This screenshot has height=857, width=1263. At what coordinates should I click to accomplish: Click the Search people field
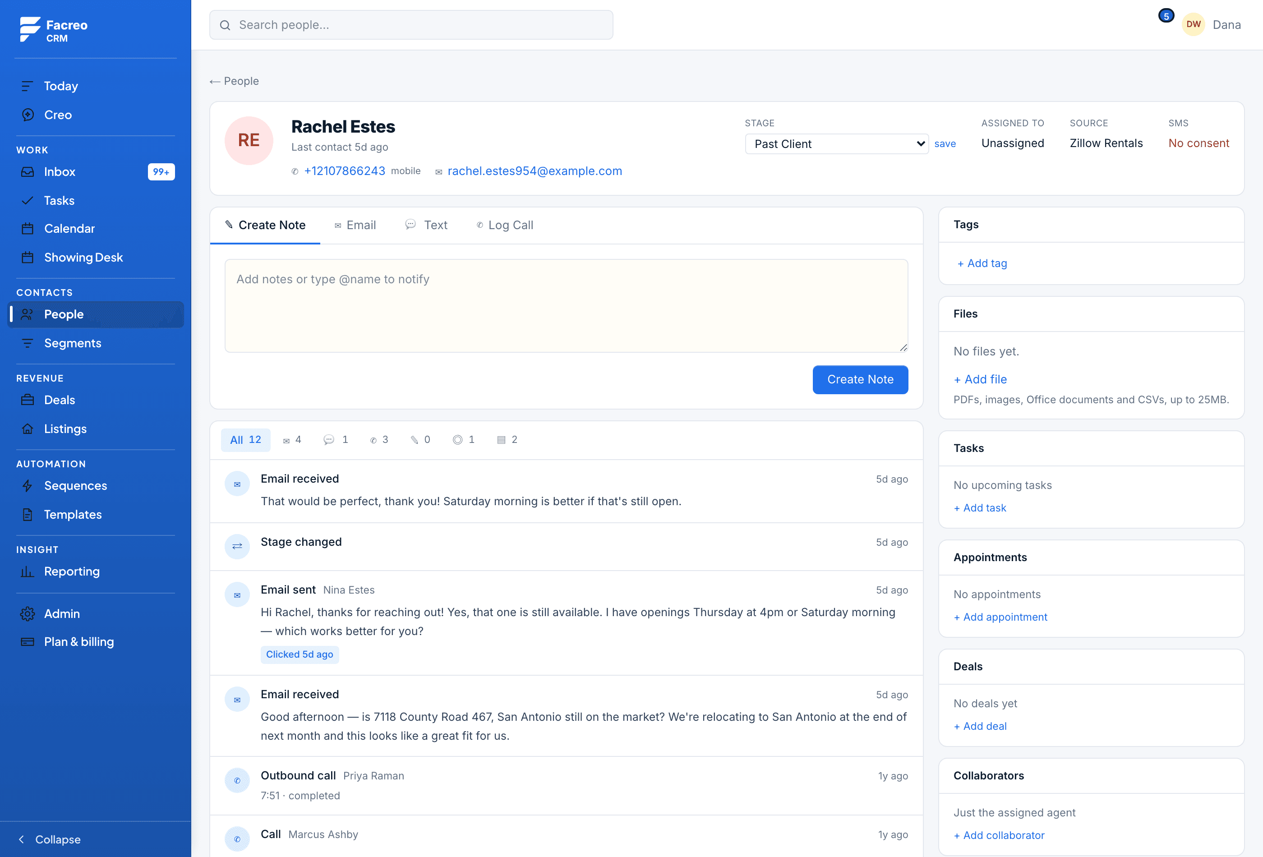click(x=411, y=25)
